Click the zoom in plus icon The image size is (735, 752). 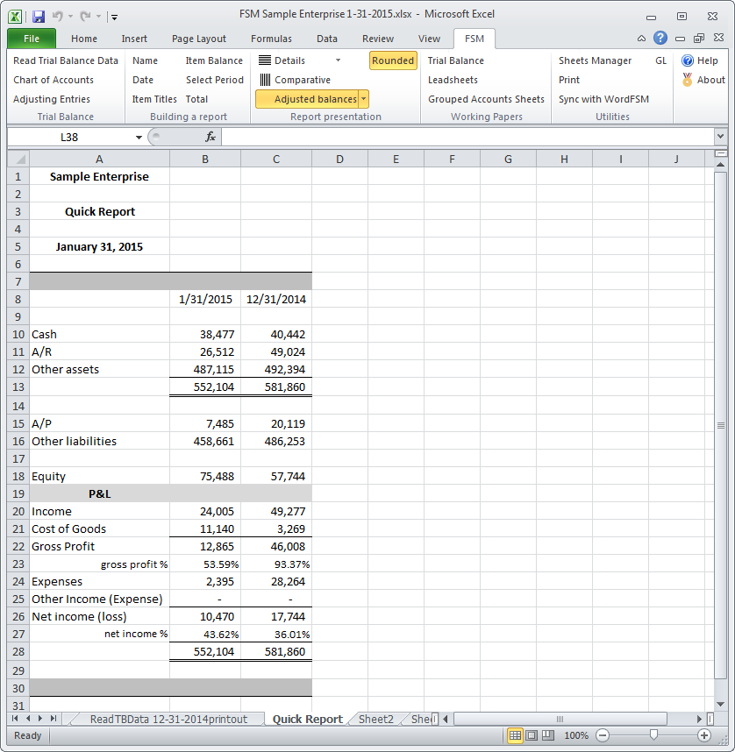click(703, 735)
